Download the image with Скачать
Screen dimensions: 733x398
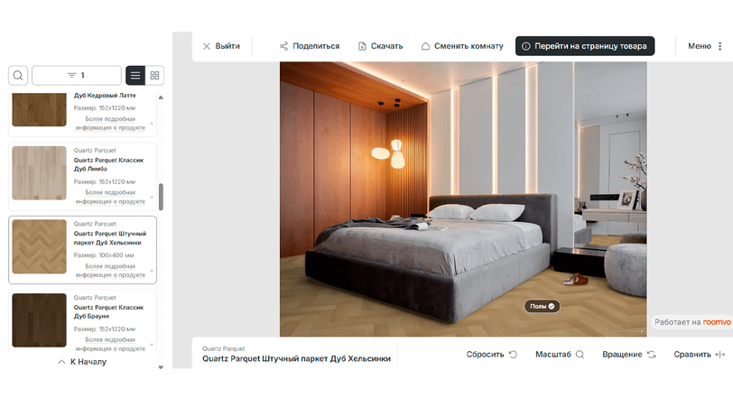(x=380, y=46)
